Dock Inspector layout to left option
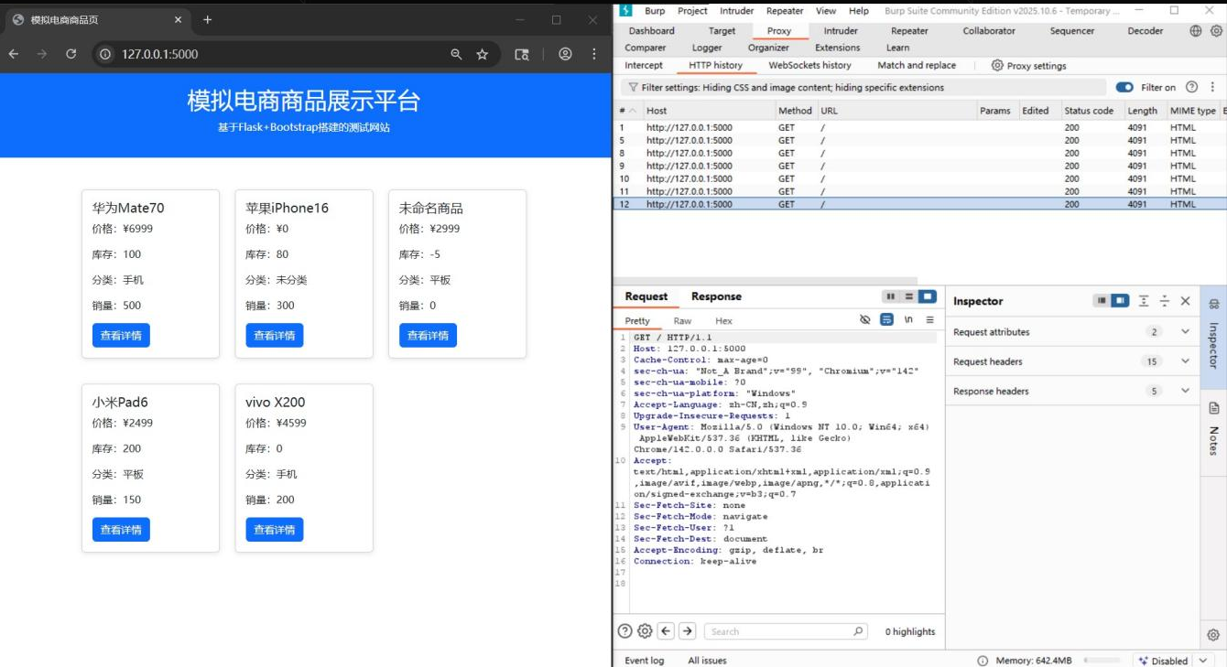 [x=1102, y=301]
